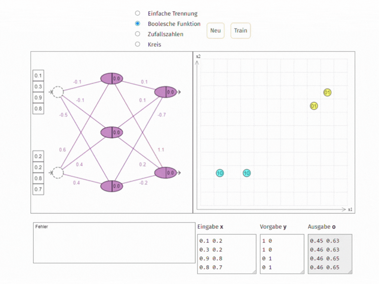Click the lower output neuron showing 0.0

point(166,172)
